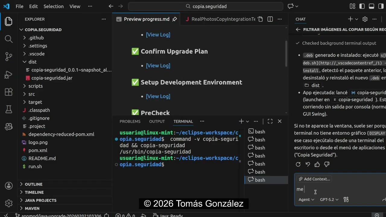Open the Testing flask view
Image resolution: width=386 pixels, height=217 pixels.
(x=9, y=109)
